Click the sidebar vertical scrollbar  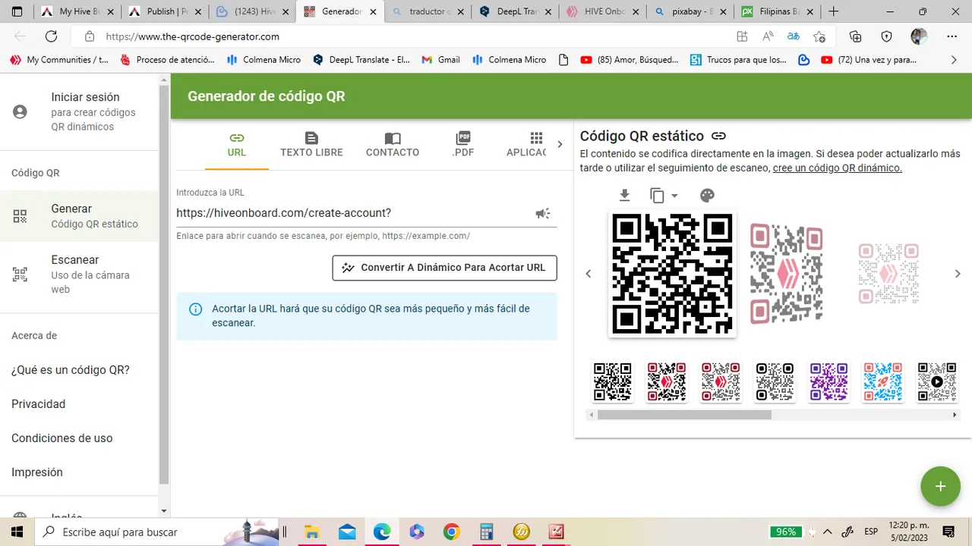[164, 284]
